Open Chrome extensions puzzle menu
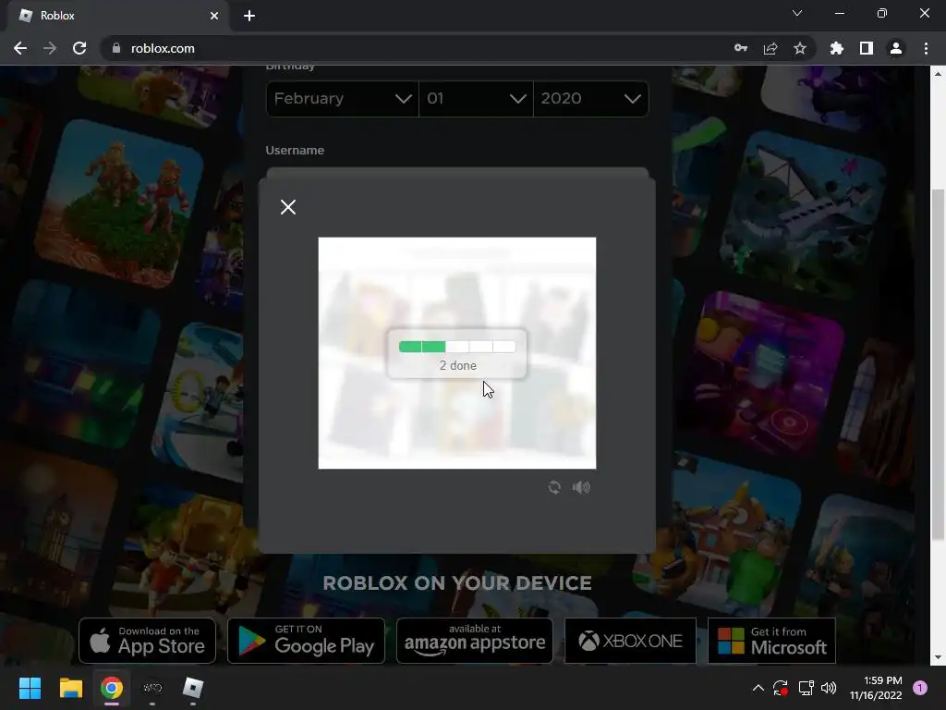Image resolution: width=946 pixels, height=710 pixels. 837,48
